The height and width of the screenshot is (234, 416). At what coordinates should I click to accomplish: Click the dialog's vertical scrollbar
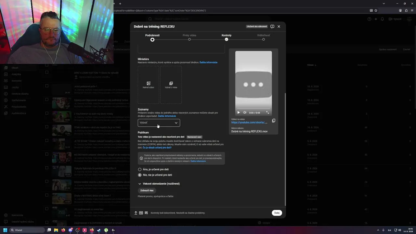pyautogui.click(x=285, y=149)
